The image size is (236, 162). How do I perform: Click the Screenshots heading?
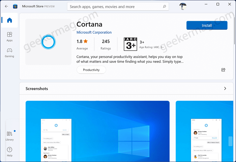click(x=37, y=89)
